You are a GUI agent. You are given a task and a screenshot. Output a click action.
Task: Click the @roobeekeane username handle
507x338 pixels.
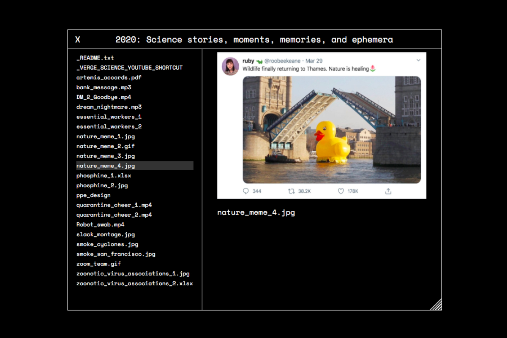coord(282,61)
